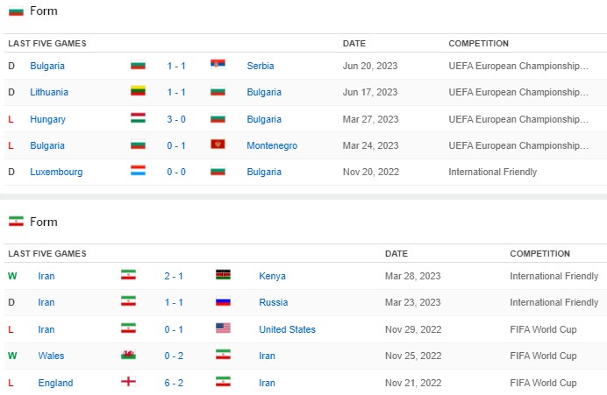Click the Montenegro flag icon
The image size is (607, 395).
point(218,144)
